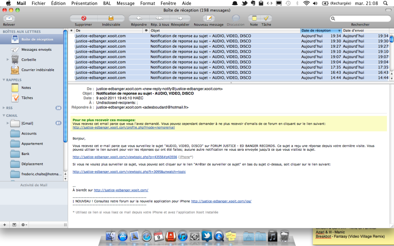Sort by the unread status dot column
This screenshot has height=246, width=394.
pos(71,31)
